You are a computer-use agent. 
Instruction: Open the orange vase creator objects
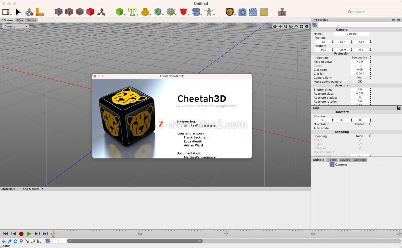click(x=145, y=12)
